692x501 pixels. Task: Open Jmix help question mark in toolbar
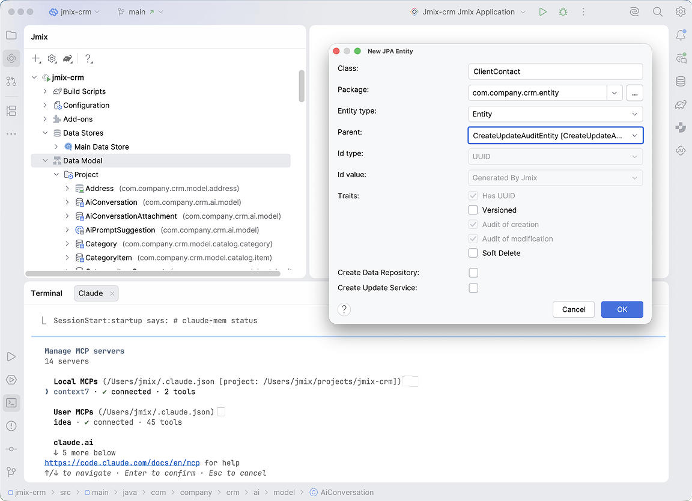(88, 58)
